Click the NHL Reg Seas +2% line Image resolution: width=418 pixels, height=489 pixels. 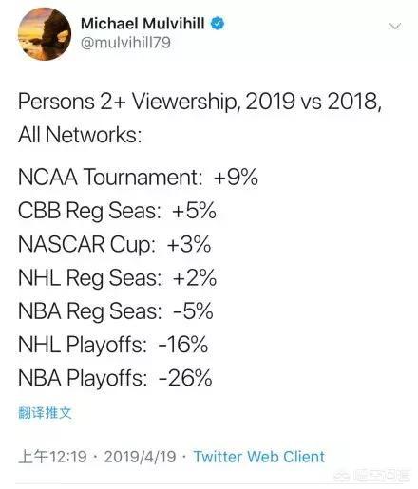point(117,277)
